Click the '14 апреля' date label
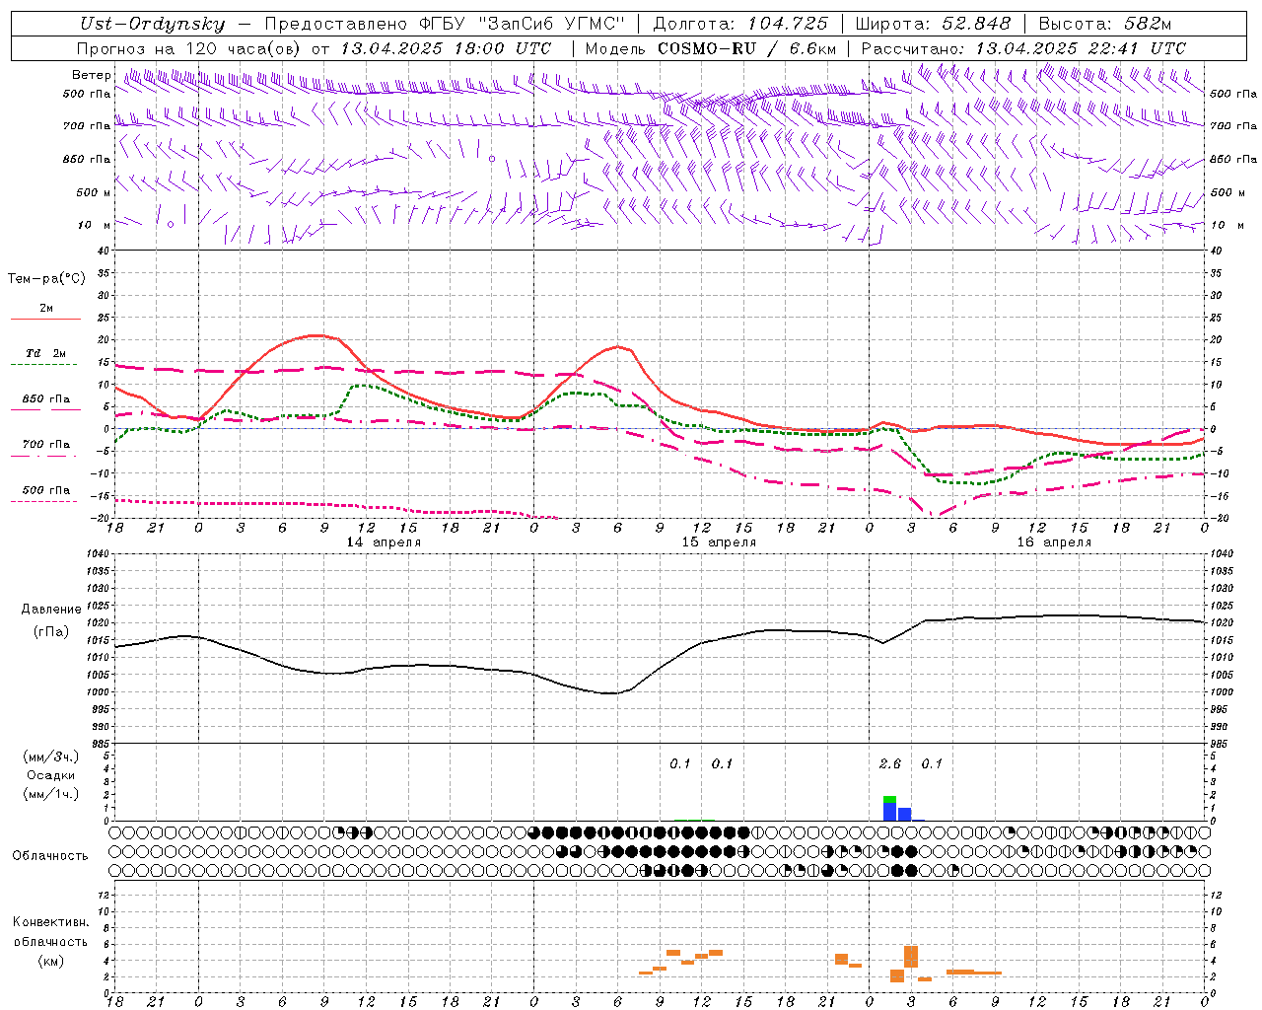 pyautogui.click(x=384, y=542)
